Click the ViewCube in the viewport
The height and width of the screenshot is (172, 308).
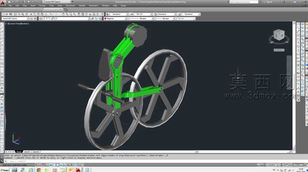(279, 35)
